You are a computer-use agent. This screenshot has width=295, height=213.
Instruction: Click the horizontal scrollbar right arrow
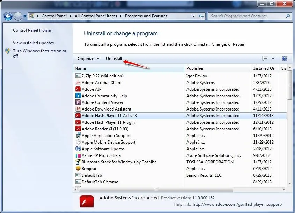point(284,189)
